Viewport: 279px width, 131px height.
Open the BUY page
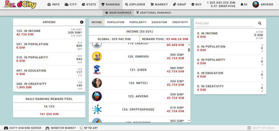click(197, 4)
